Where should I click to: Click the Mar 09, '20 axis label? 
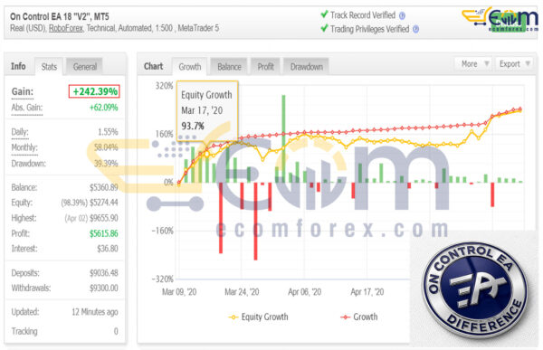pyautogui.click(x=179, y=292)
